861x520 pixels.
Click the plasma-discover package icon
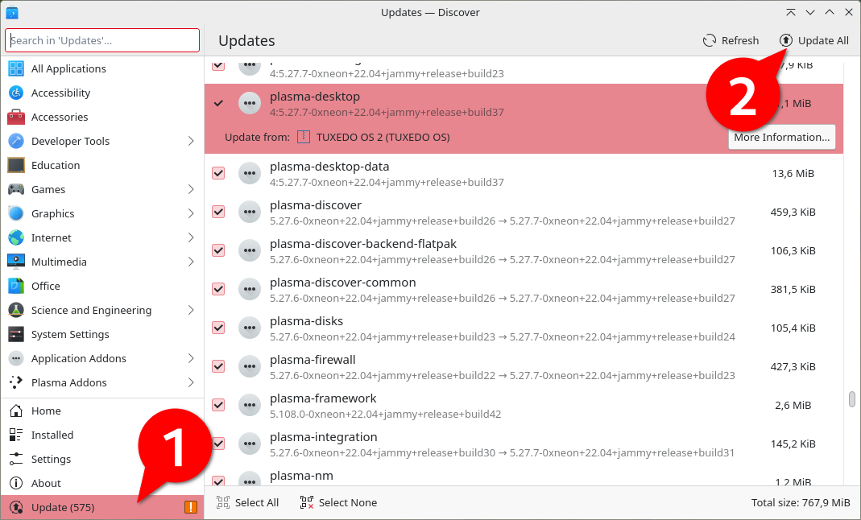coord(250,212)
